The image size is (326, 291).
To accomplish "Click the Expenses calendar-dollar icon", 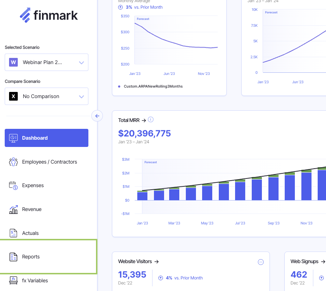I will tap(13, 185).
